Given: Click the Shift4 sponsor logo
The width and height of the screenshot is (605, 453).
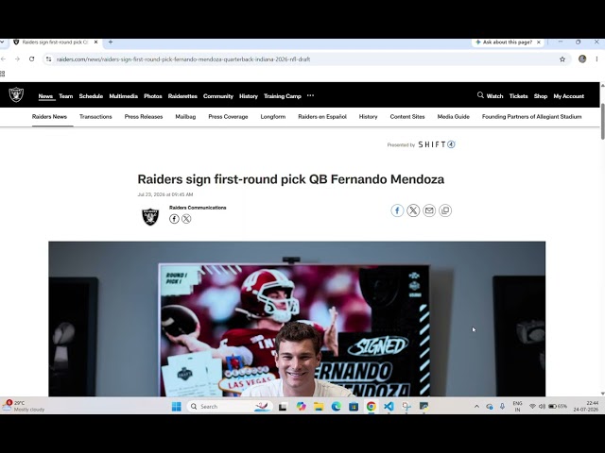Looking at the screenshot, I should pyautogui.click(x=437, y=144).
